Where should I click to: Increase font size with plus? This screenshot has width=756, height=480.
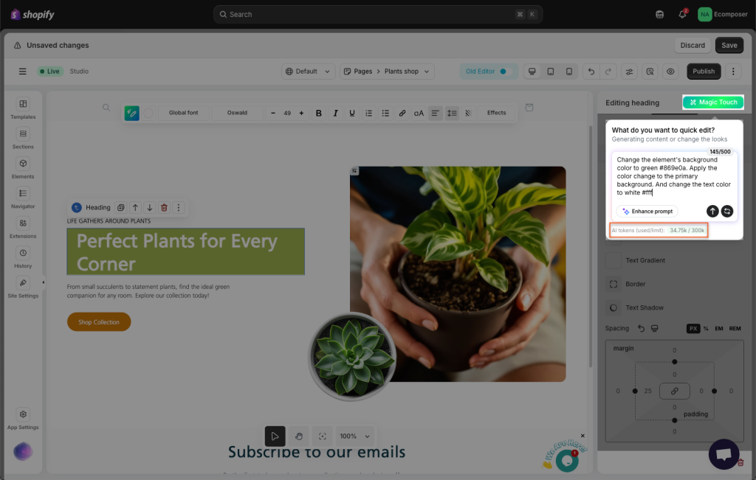(x=301, y=113)
